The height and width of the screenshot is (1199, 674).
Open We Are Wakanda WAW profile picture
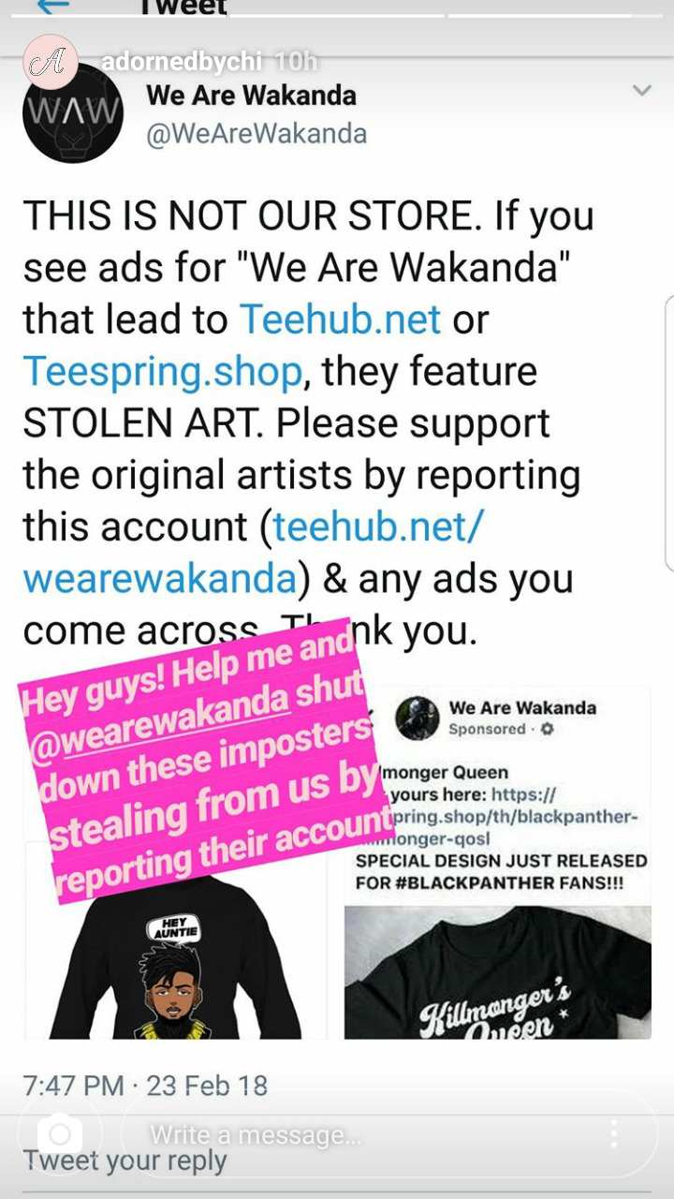pos(73,114)
